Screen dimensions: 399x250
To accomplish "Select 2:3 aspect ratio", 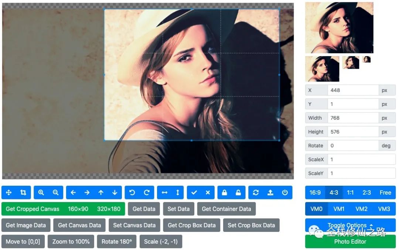I will tap(367, 192).
